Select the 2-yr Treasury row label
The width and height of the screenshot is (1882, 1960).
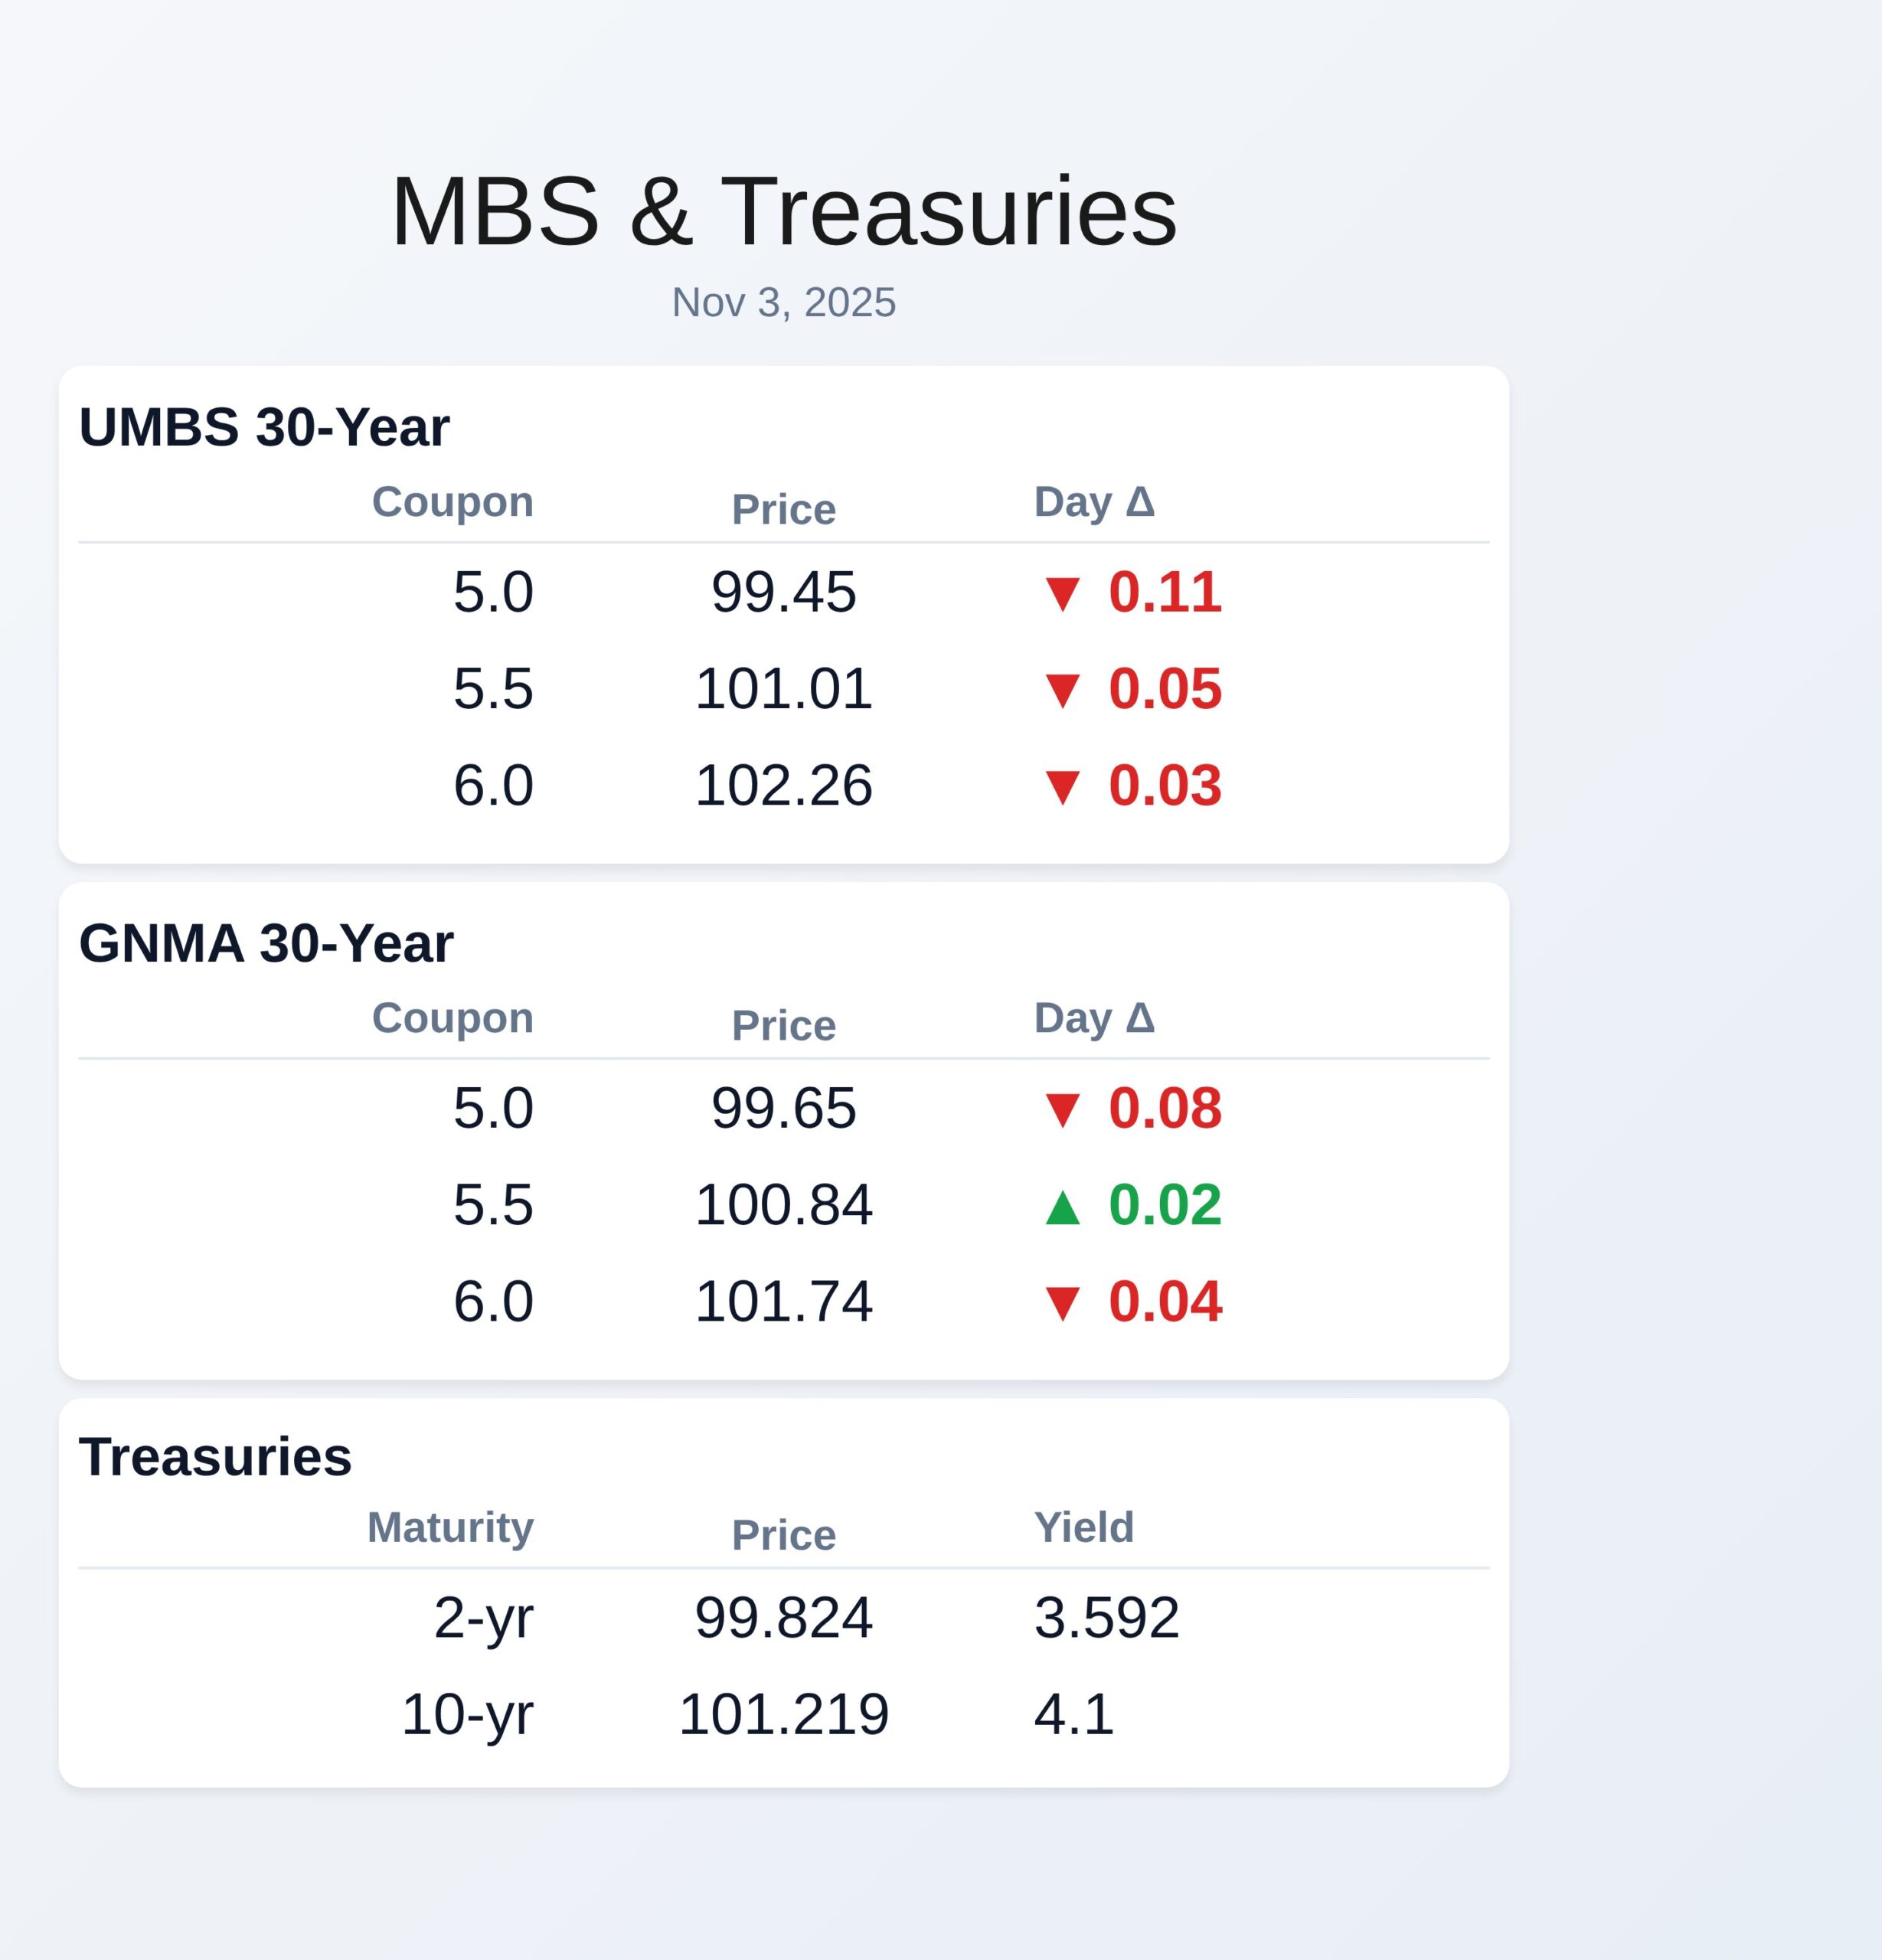tap(483, 1617)
